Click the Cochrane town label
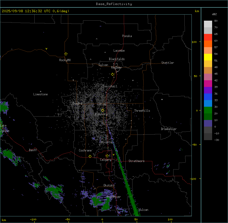Screen dimensions: 228x223 coord(85,150)
